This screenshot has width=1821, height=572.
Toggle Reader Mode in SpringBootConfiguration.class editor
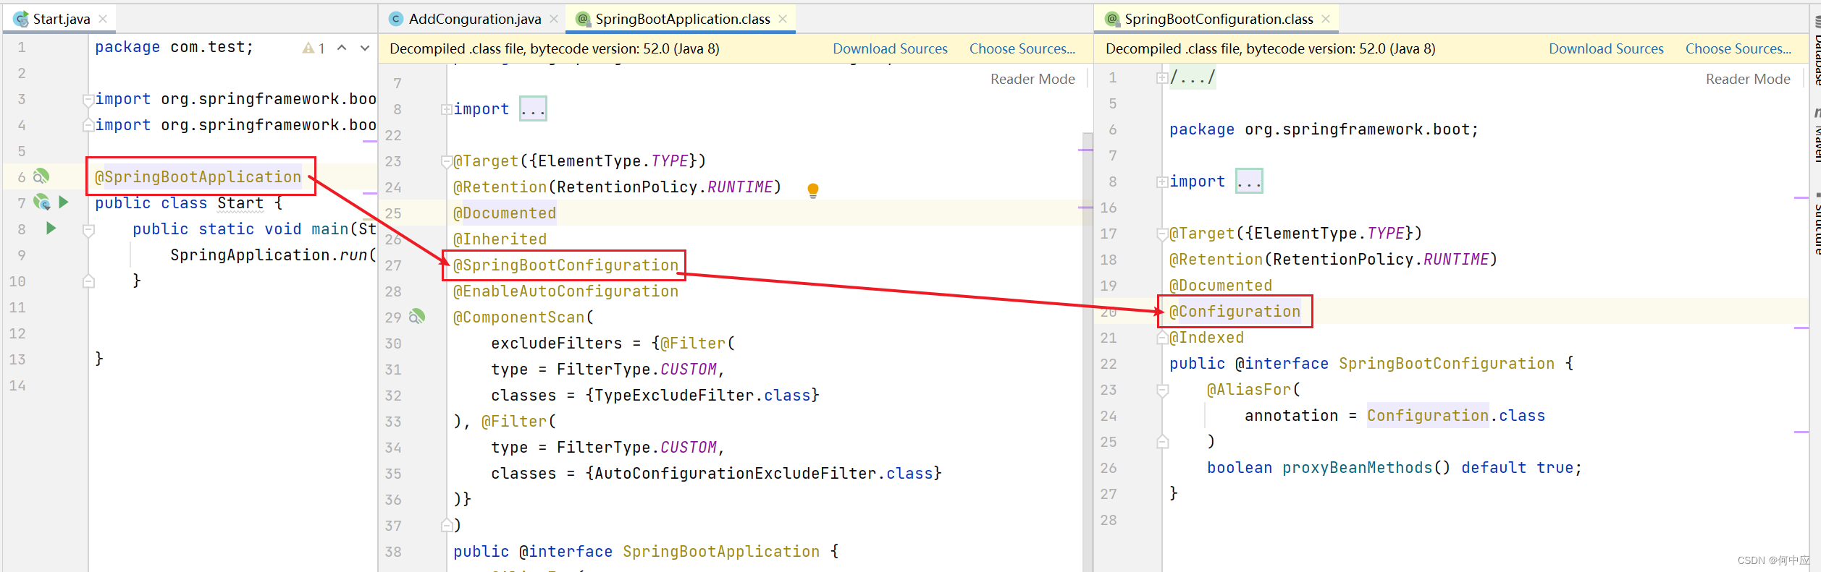1748,79
